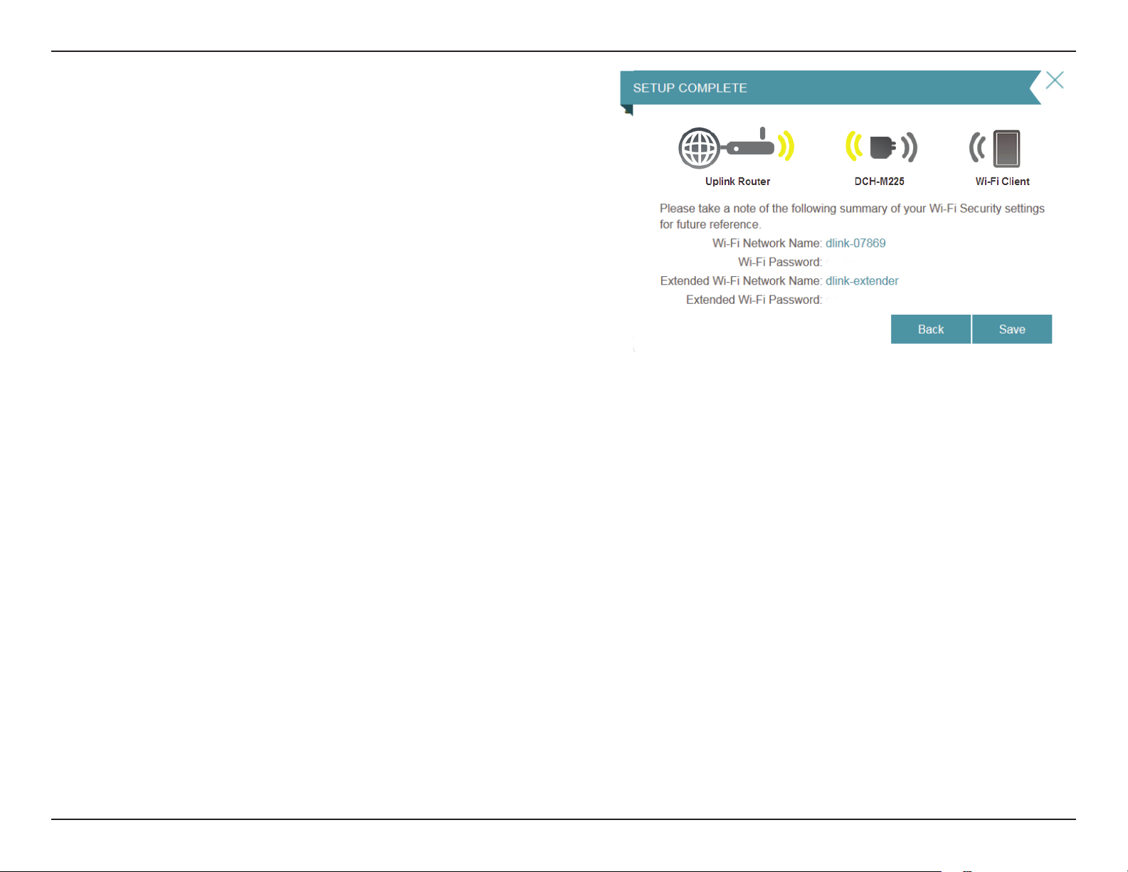Click the Extended Wi-Fi Network Name label
1128x872 pixels.
point(741,281)
